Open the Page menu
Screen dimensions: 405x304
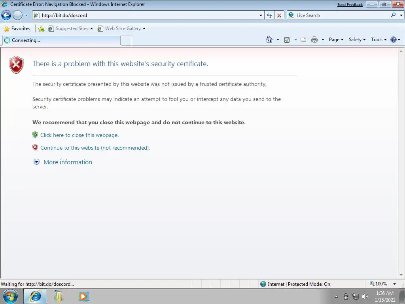tap(336, 40)
